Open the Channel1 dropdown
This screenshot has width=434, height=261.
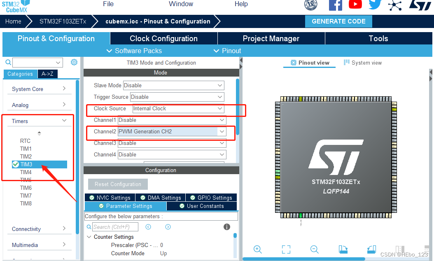(x=222, y=120)
